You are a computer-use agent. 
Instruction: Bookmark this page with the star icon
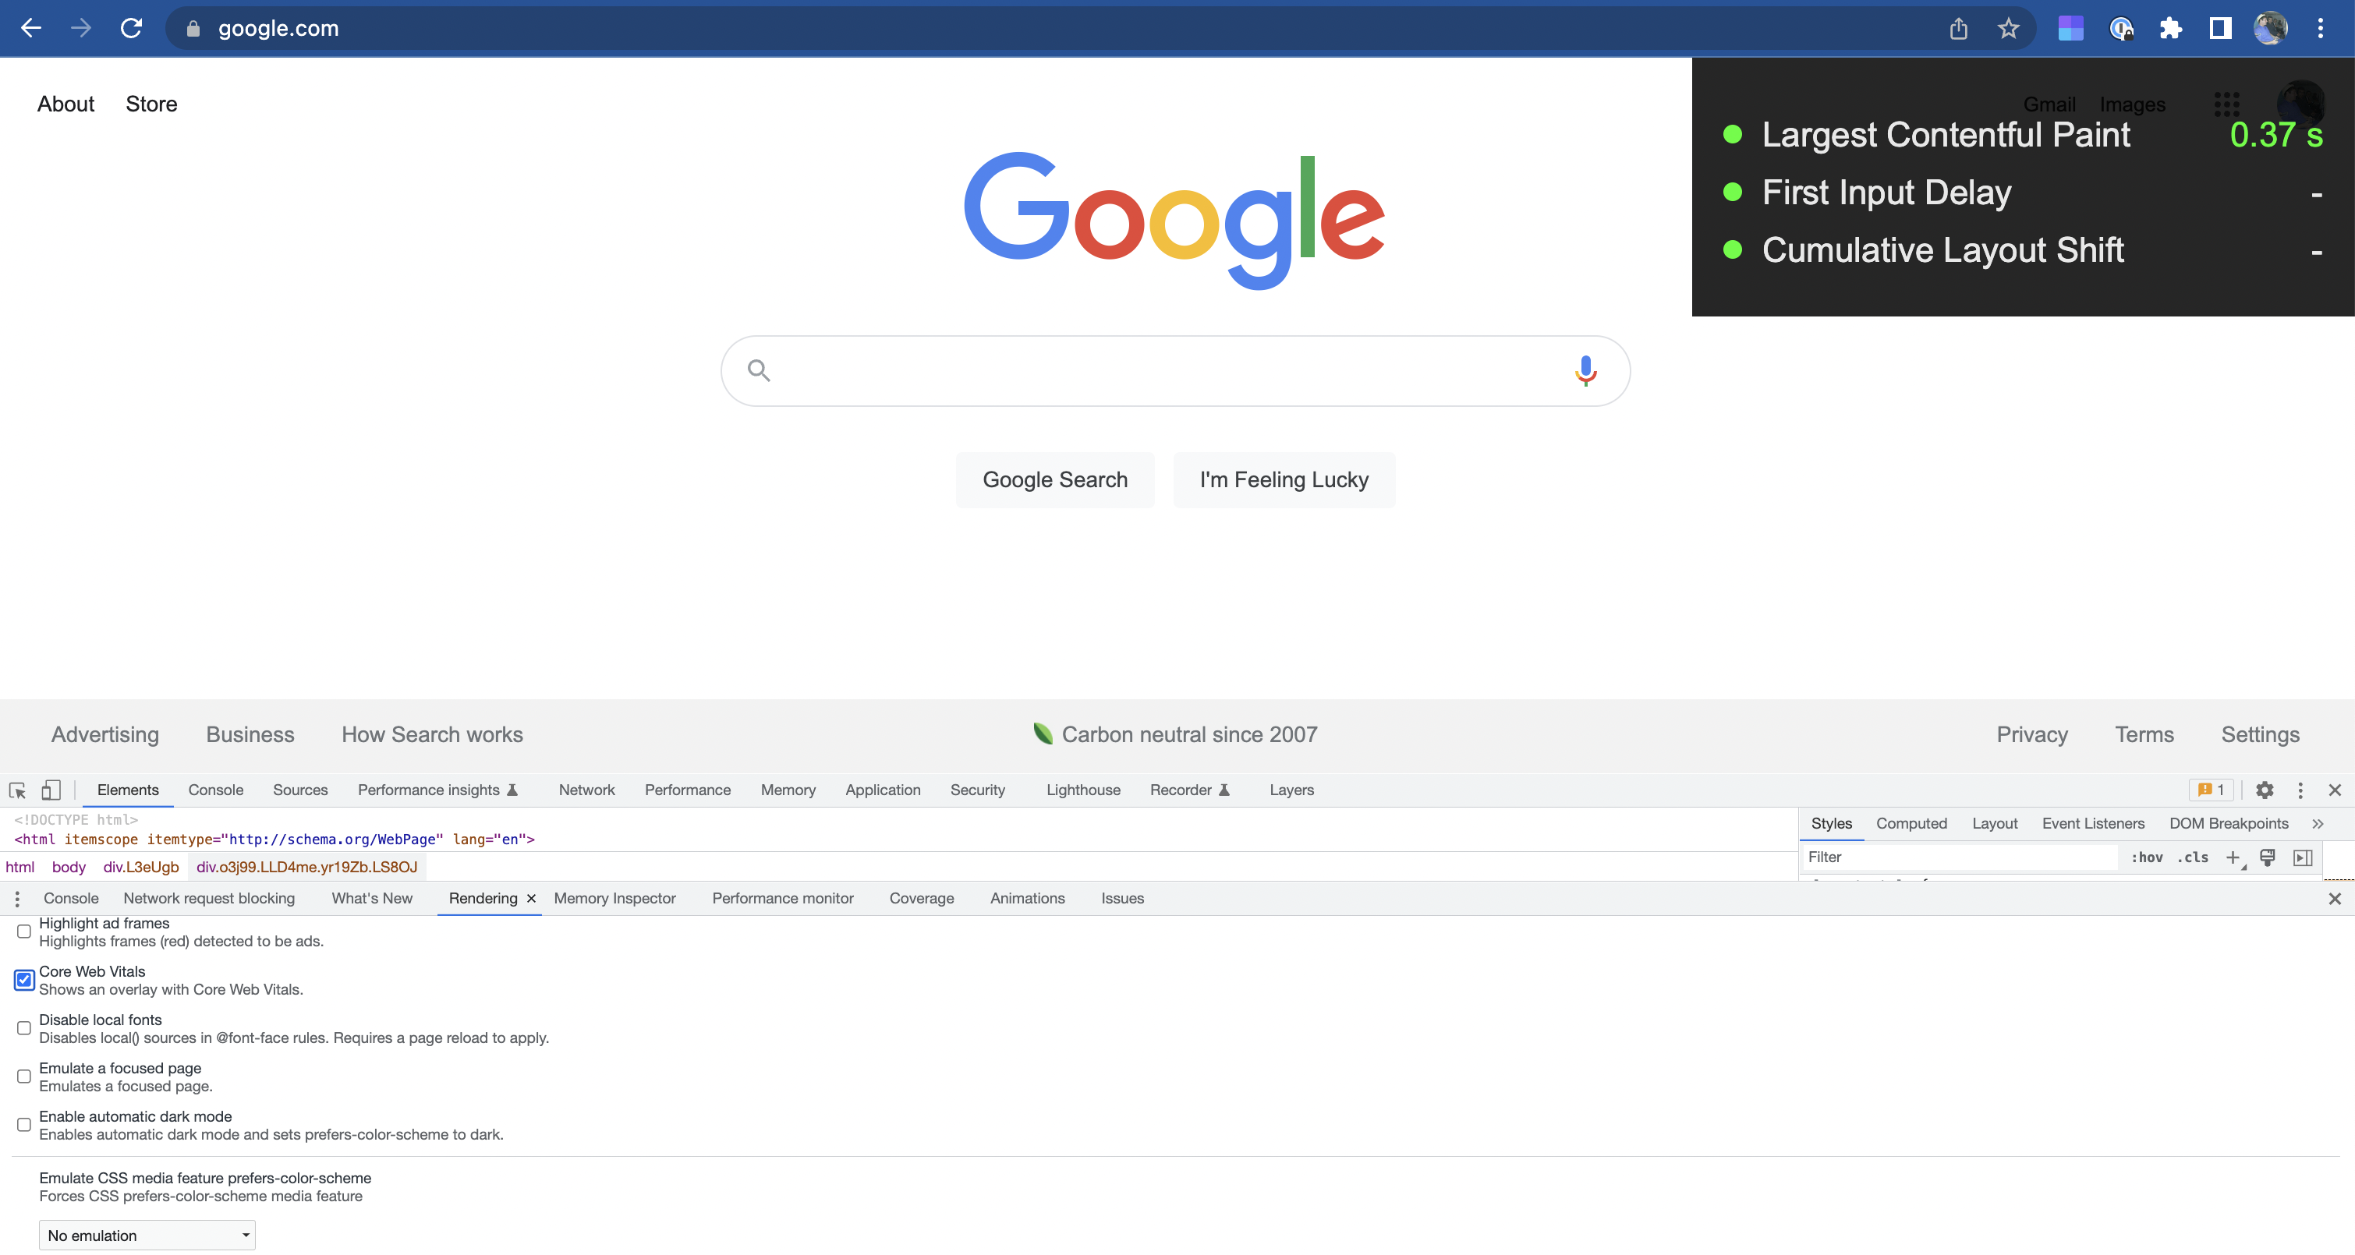(2008, 28)
